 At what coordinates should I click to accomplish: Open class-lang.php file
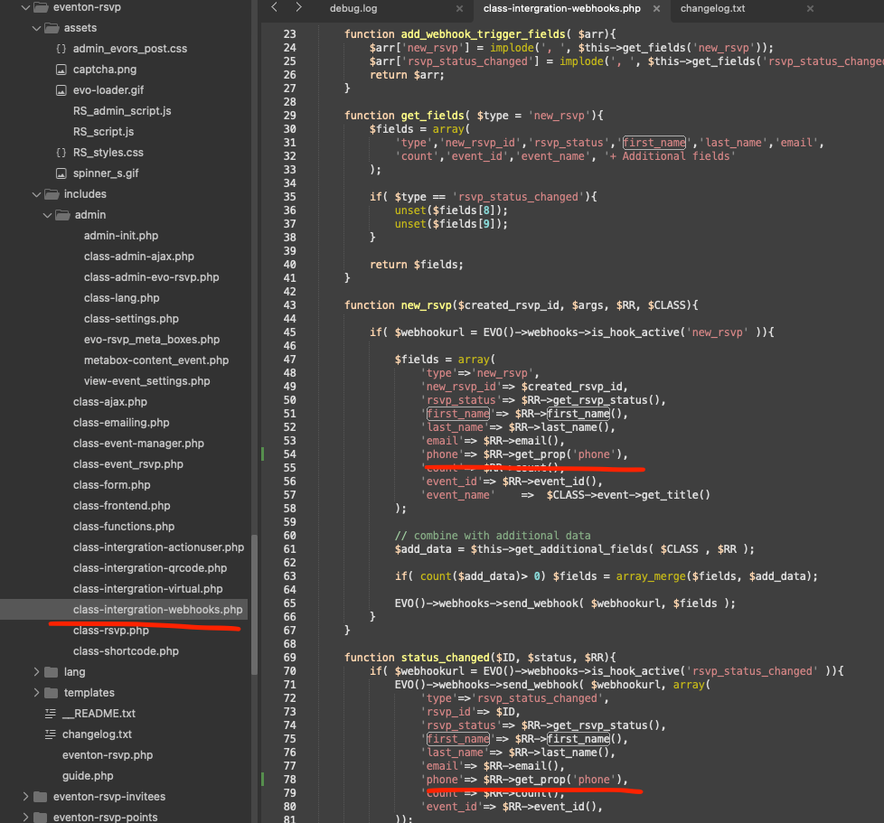point(121,298)
